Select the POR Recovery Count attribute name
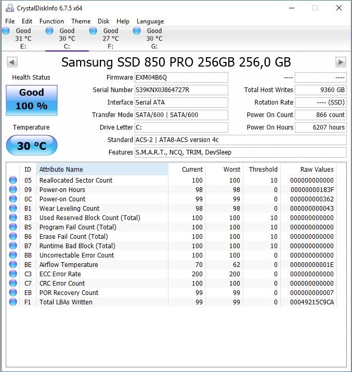352x372 pixels. (69, 293)
